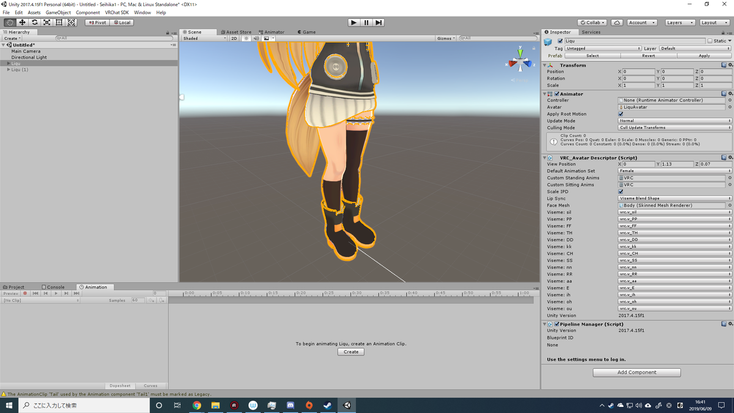Switch to the Asset Store tab
The height and width of the screenshot is (413, 734).
pos(237,32)
